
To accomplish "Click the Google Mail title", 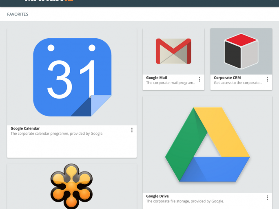I will pyautogui.click(x=157, y=78).
